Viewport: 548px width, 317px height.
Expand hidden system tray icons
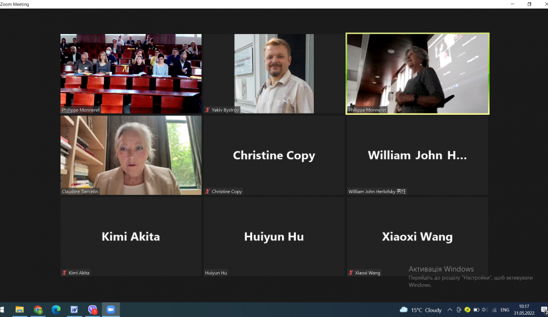tap(450, 310)
